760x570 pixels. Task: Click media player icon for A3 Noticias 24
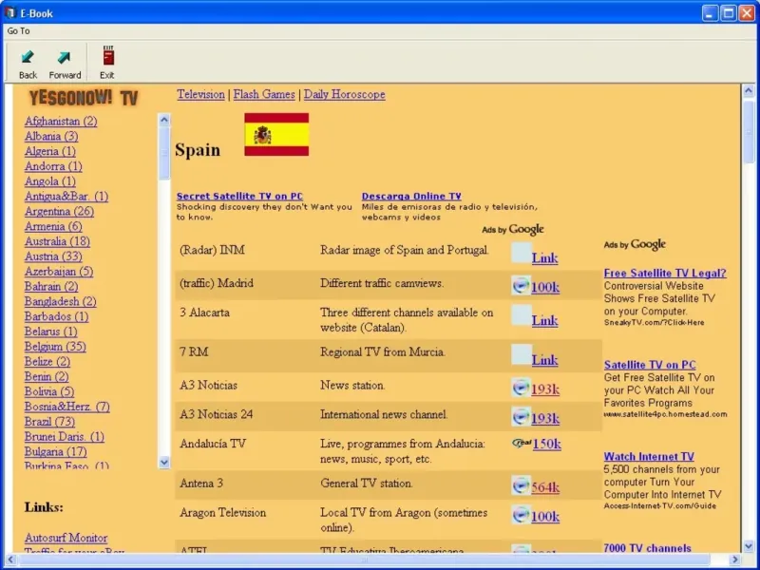click(x=521, y=416)
